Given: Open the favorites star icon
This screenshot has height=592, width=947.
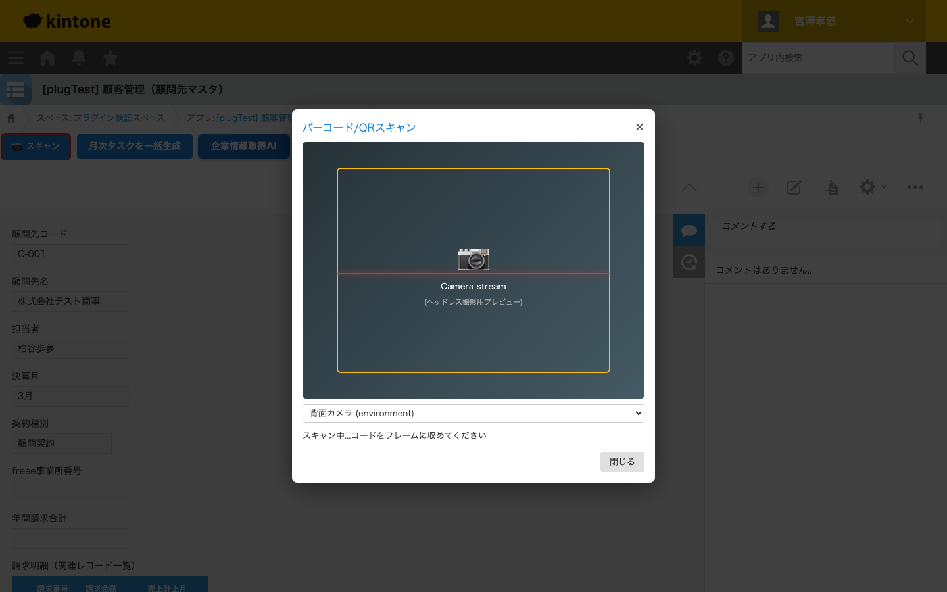Looking at the screenshot, I should [110, 58].
